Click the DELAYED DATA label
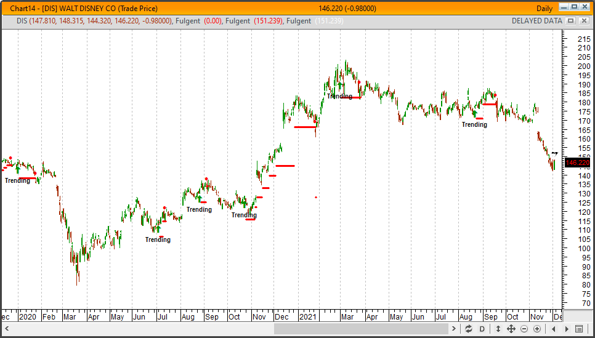The width and height of the screenshot is (595, 338). click(536, 21)
